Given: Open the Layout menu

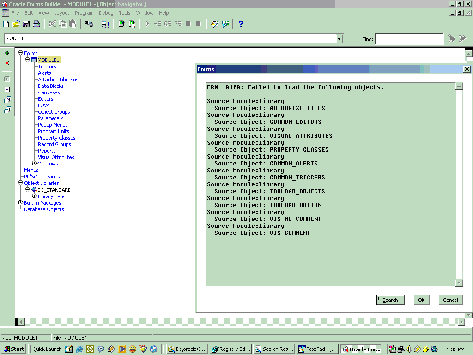Looking at the screenshot, I should coord(61,13).
